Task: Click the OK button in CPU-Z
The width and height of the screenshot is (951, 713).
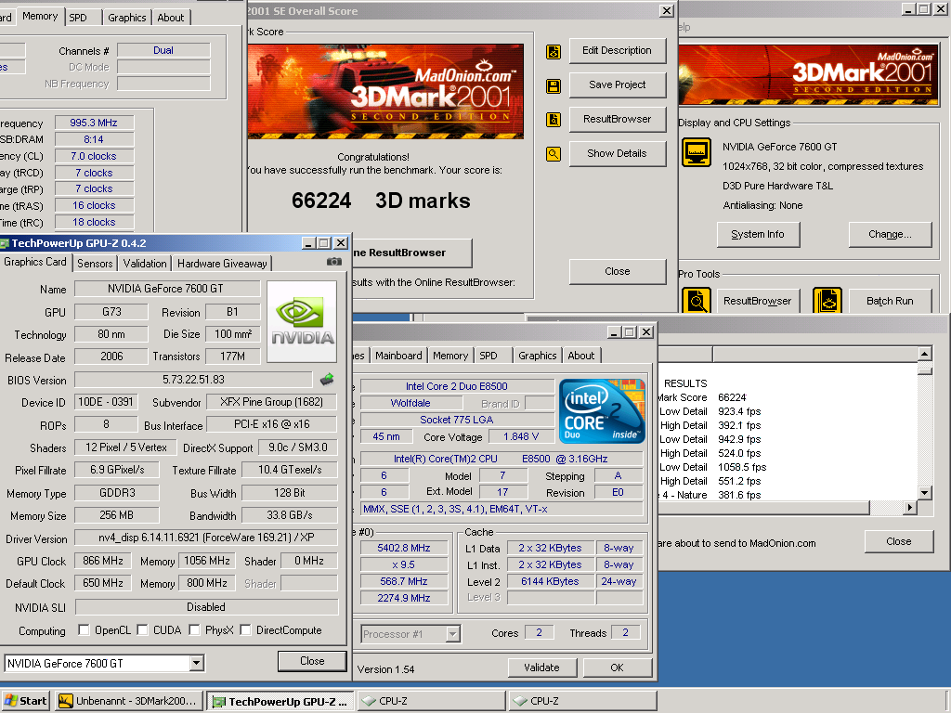Action: pos(617,668)
